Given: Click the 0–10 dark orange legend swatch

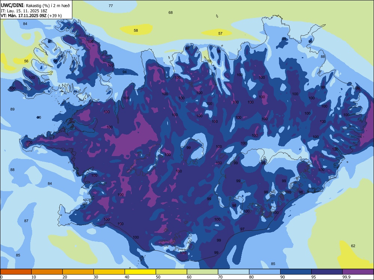Looking at the screenshot, I should pos(16,272).
